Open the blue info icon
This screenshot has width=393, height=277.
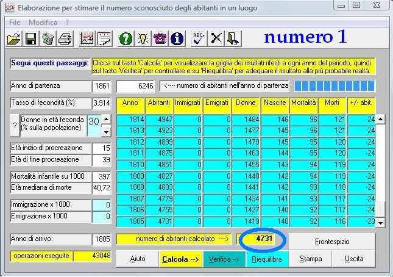point(177,39)
